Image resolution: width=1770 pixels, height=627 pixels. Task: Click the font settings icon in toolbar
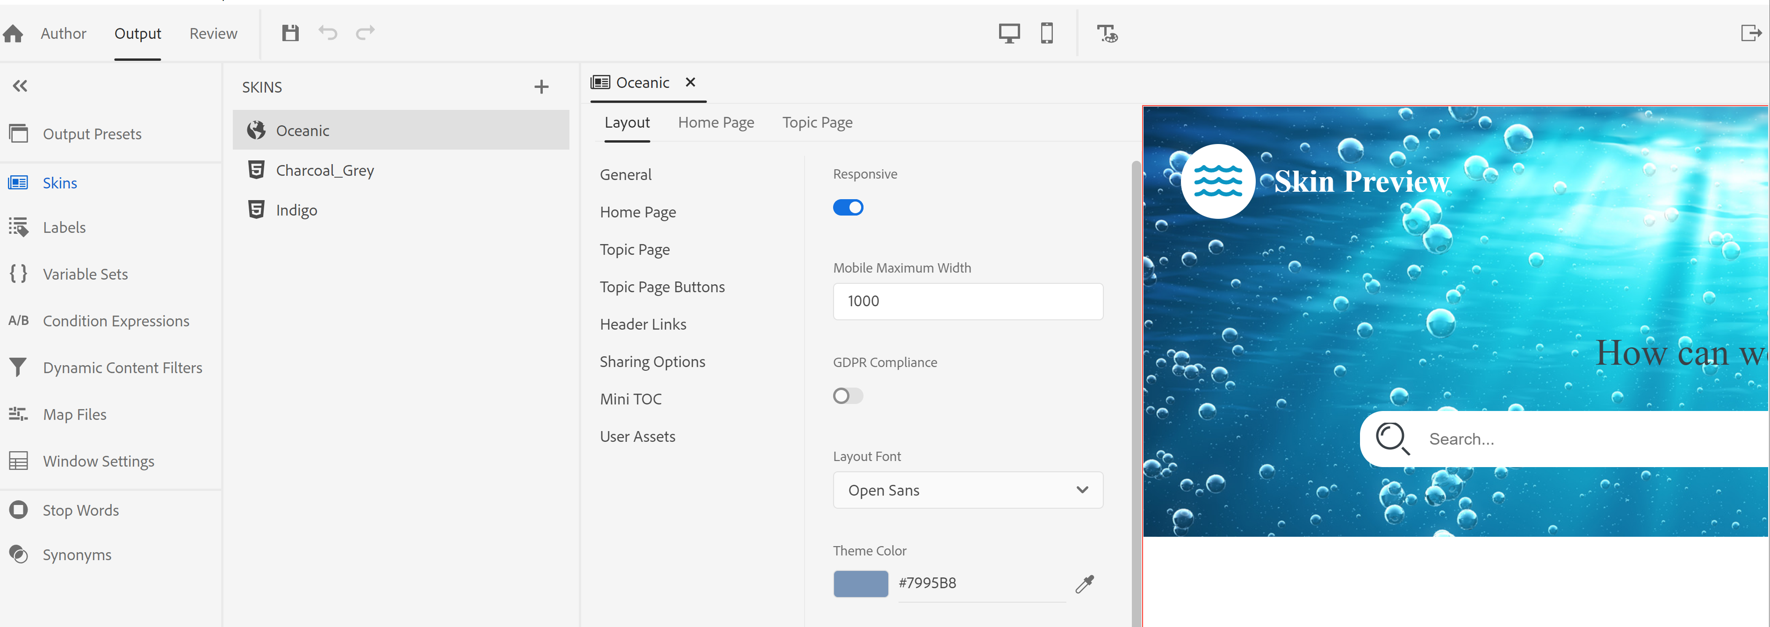click(x=1106, y=33)
